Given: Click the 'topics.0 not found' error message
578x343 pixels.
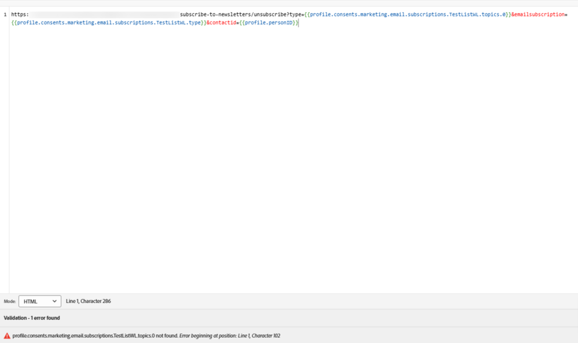Looking at the screenshot, I should 94,335.
